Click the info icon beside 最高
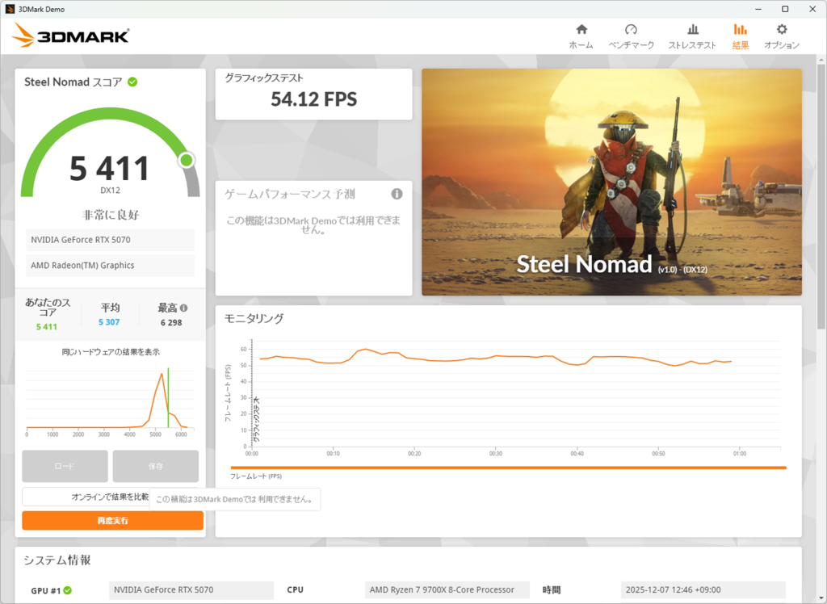 coord(183,308)
